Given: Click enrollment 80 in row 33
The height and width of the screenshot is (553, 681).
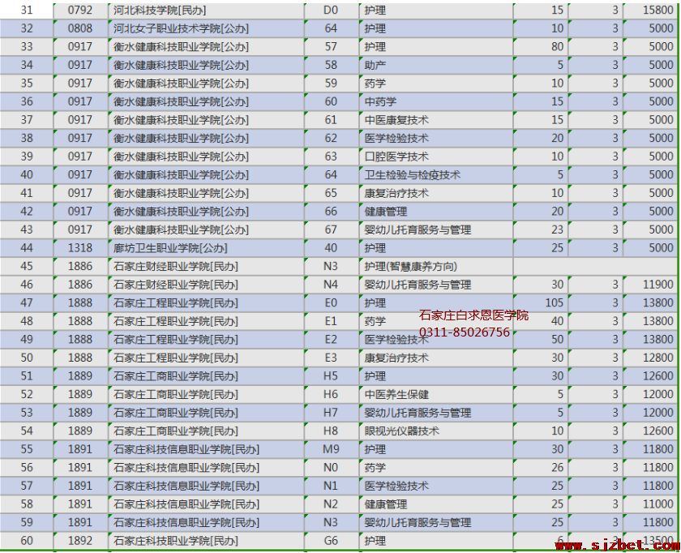Looking at the screenshot, I should (540, 47).
